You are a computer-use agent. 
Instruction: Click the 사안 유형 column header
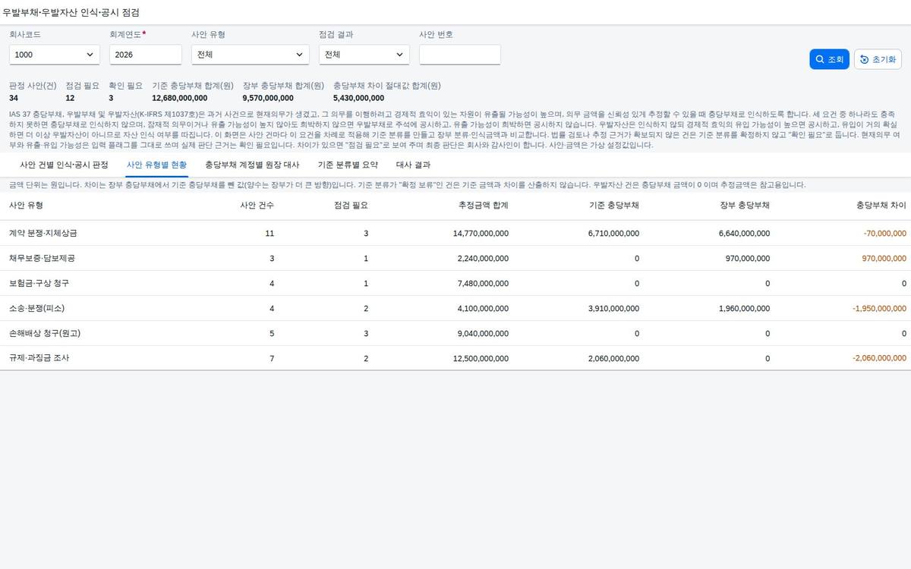[26, 206]
